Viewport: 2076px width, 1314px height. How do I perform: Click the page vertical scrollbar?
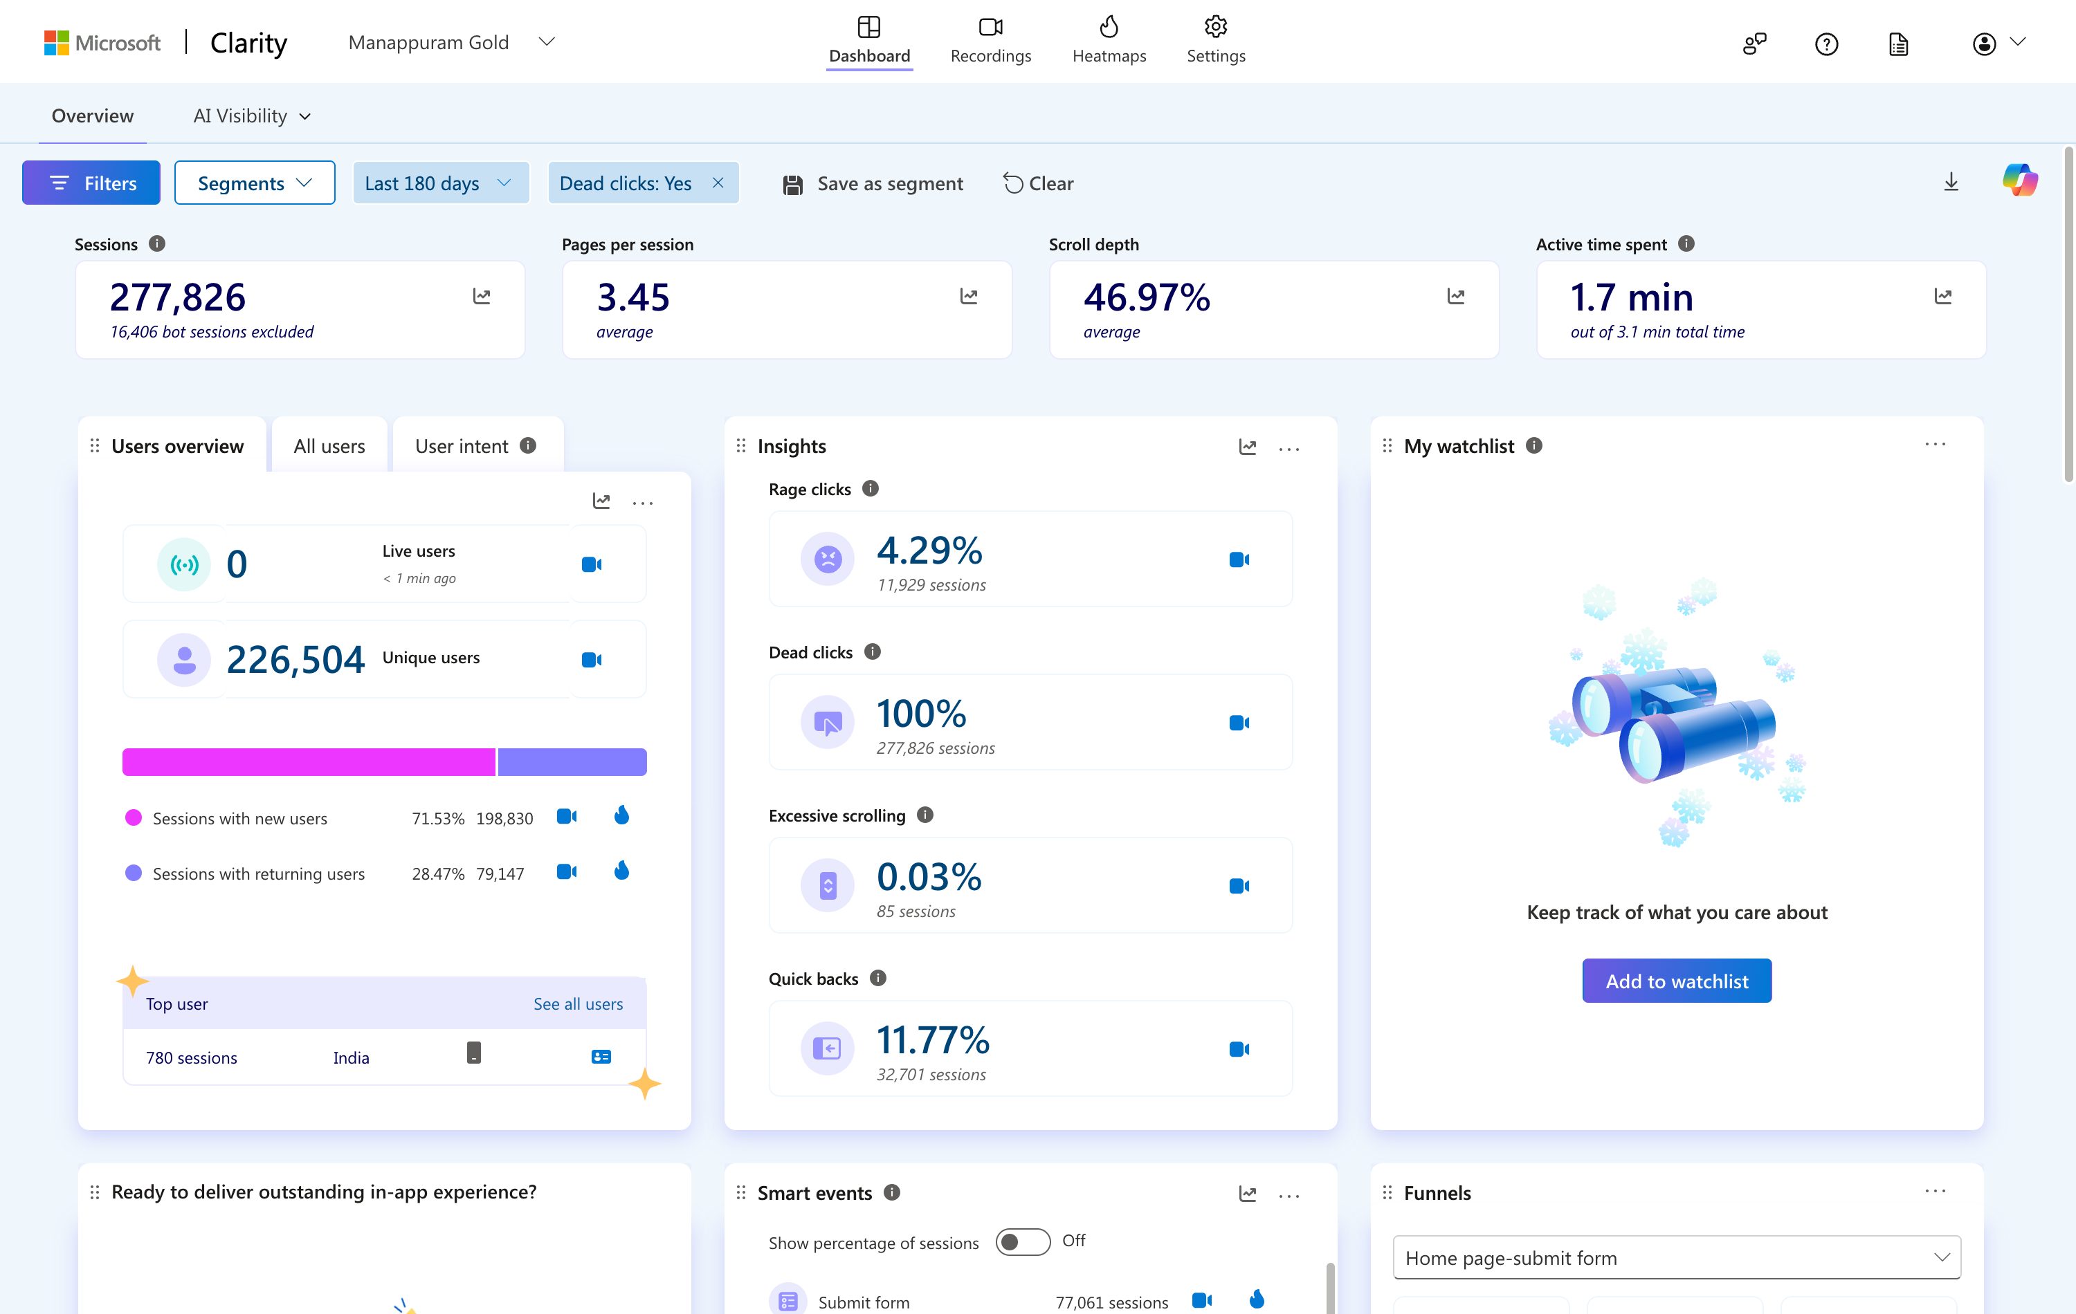(2068, 315)
